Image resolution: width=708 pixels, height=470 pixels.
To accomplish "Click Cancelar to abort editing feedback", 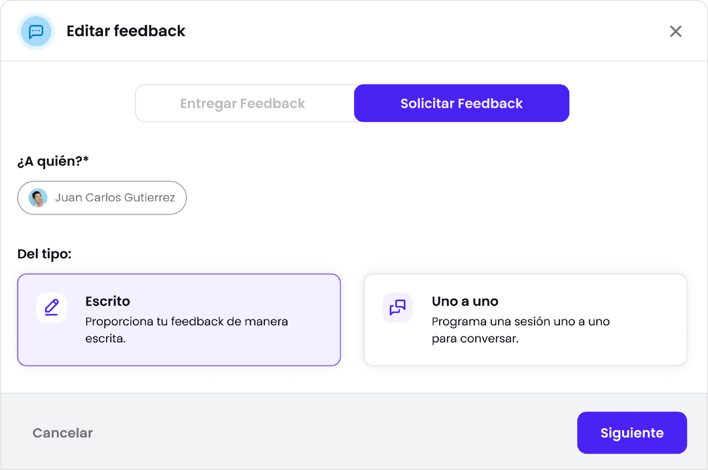I will point(62,432).
